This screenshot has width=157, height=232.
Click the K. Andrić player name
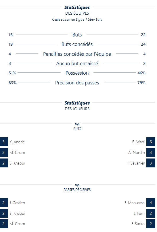(x=17, y=142)
